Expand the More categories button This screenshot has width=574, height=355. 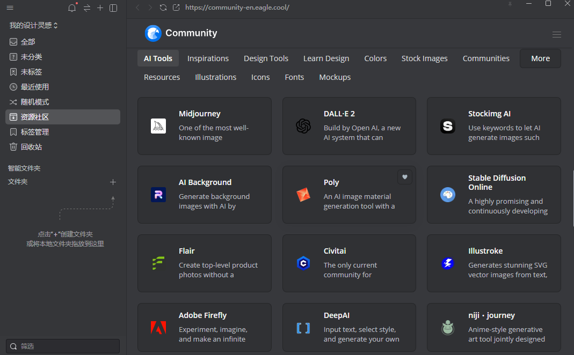pyautogui.click(x=540, y=58)
